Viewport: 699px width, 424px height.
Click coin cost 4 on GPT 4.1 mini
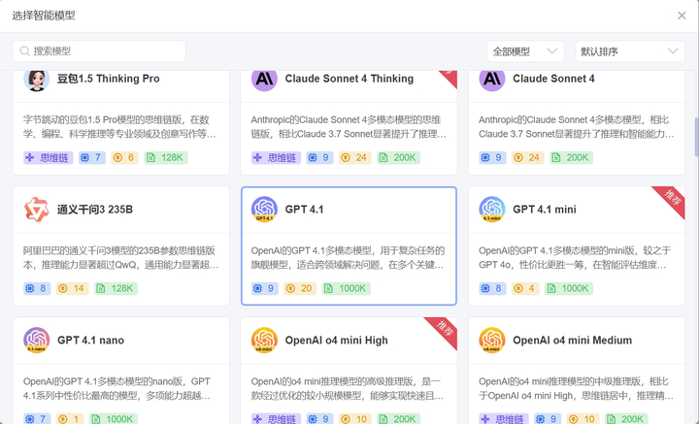(525, 288)
